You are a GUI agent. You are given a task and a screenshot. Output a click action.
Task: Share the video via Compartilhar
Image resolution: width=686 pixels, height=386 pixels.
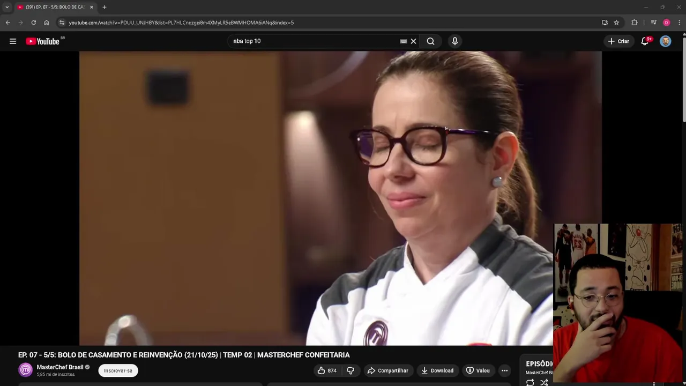(x=387, y=370)
